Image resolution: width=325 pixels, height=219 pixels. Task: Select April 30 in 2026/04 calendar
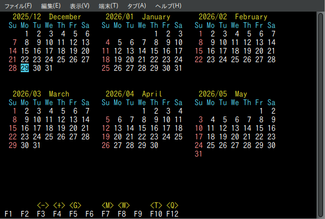(x=154, y=145)
